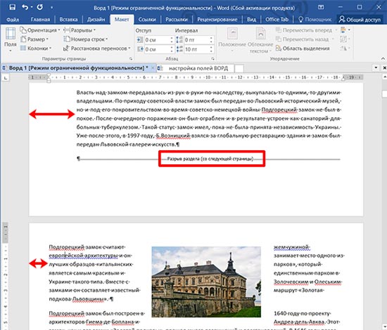Viewport: 387px width, 330px height.
Task: Open the Размер page size dropdown
Action: (34, 39)
